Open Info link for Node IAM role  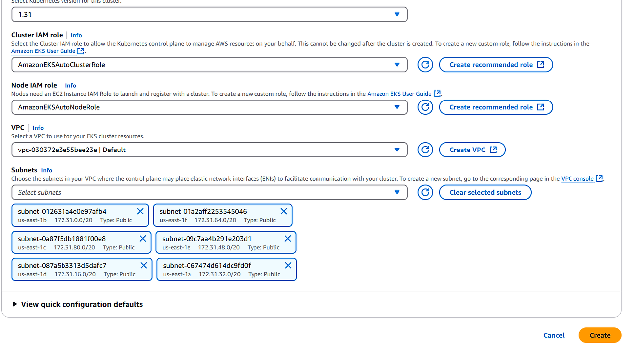tap(70, 86)
